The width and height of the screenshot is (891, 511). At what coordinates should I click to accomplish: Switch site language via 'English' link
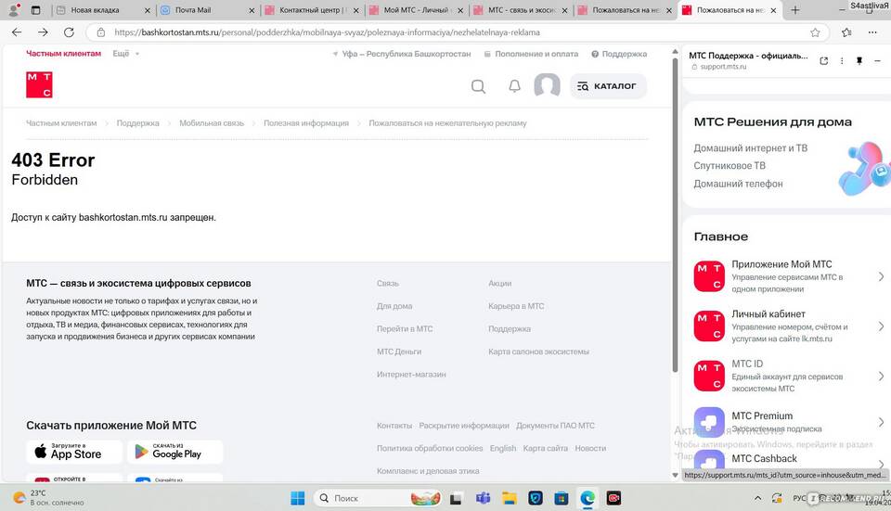(x=503, y=449)
